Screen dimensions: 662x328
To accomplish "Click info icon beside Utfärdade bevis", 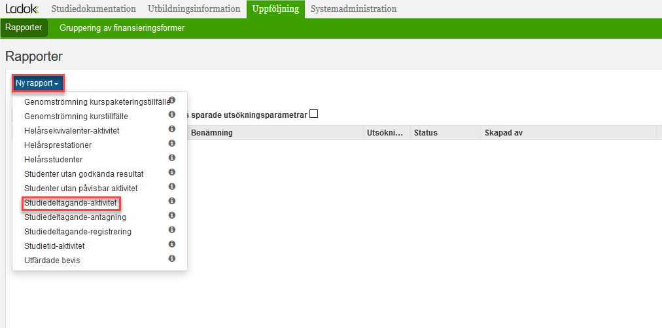I will click(172, 259).
